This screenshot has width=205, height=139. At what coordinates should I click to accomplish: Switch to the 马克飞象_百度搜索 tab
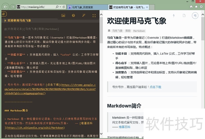pyautogui.click(x=87, y=7)
